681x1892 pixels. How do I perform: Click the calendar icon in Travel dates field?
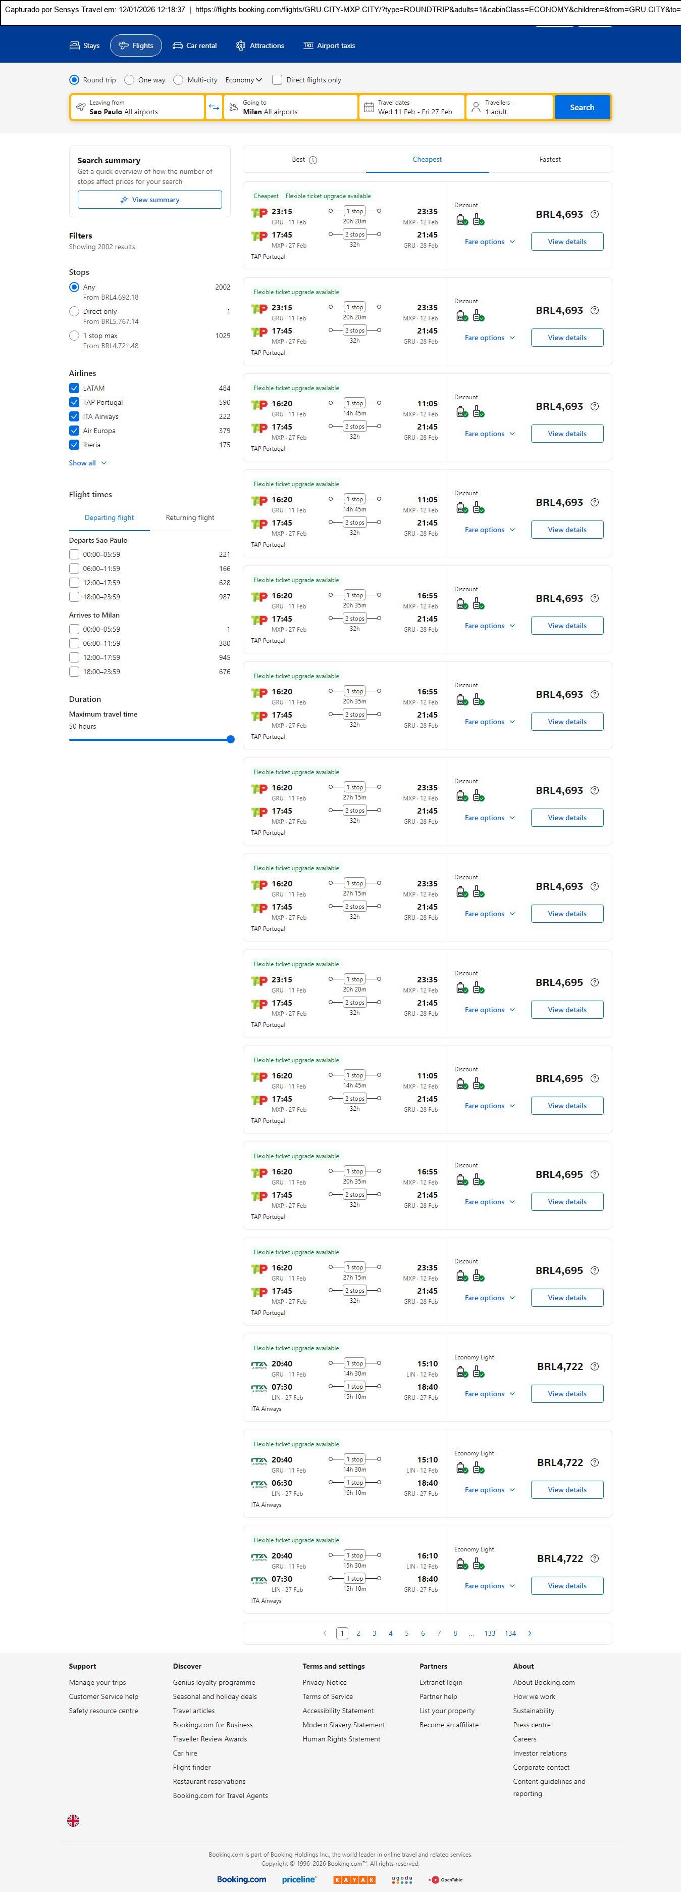369,107
